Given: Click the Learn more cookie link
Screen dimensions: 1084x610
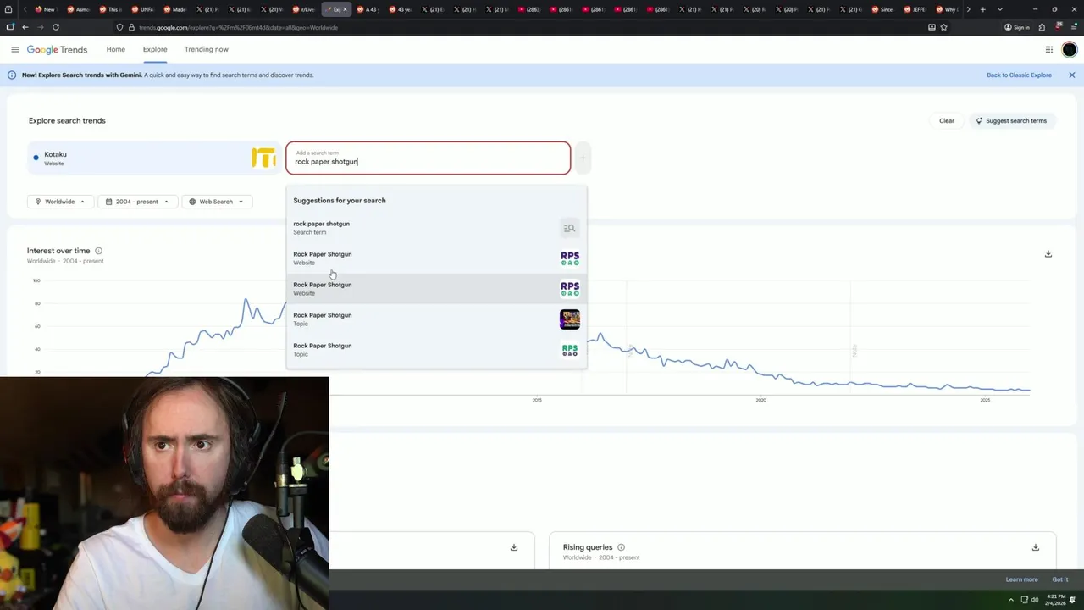Looking at the screenshot, I should click(x=1021, y=579).
